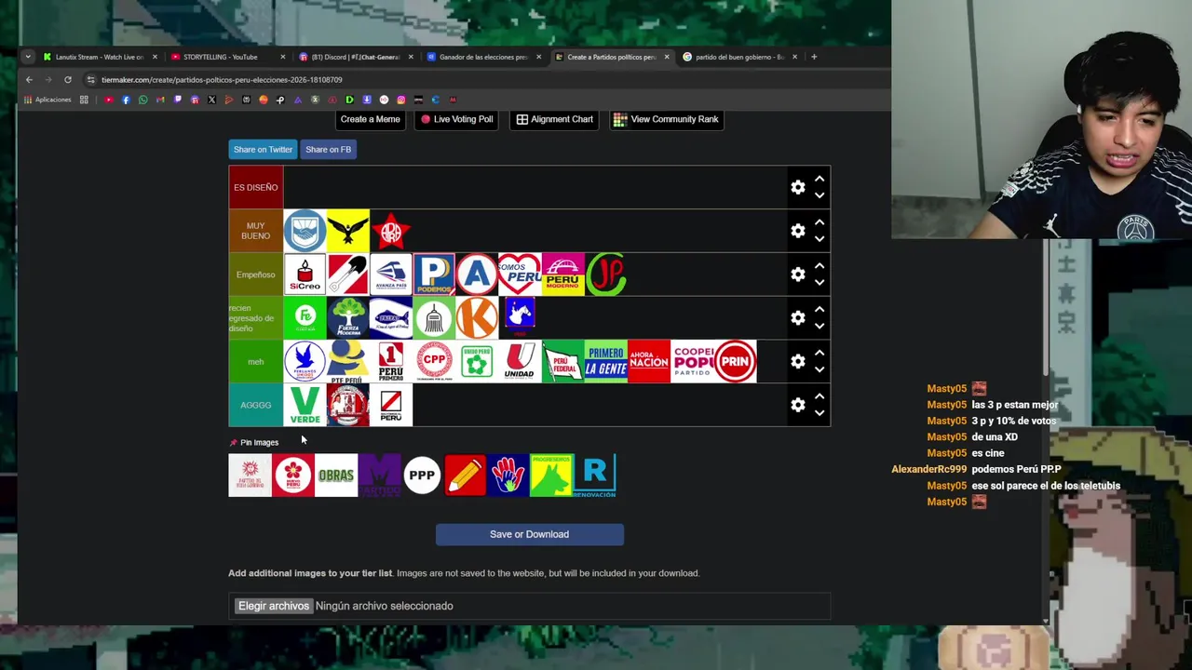Select the SiCreo candle party logo
This screenshot has height=670, width=1192.
point(305,275)
